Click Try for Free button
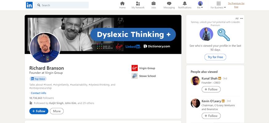 215,57
